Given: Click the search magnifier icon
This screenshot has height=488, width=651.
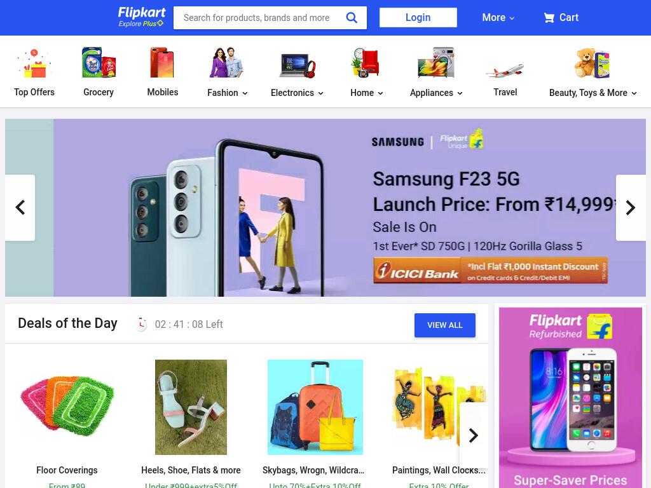Looking at the screenshot, I should click(351, 18).
